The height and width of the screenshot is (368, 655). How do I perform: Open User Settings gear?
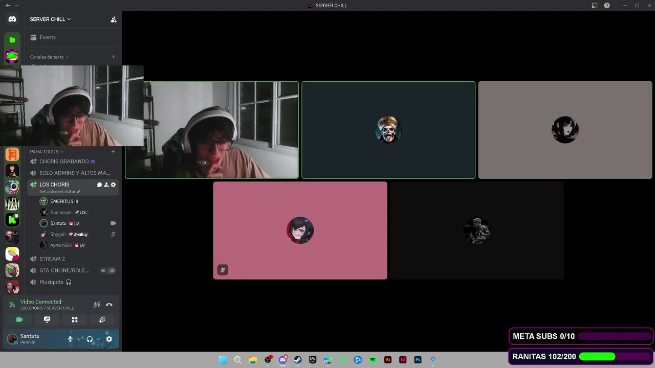(x=109, y=339)
